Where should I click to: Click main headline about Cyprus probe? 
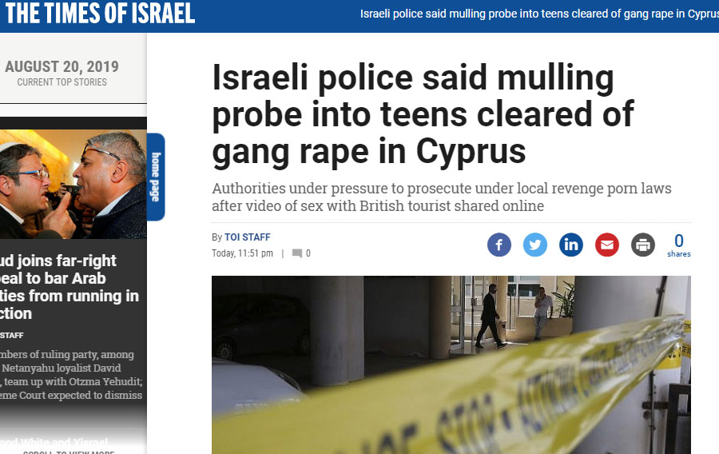[423, 114]
